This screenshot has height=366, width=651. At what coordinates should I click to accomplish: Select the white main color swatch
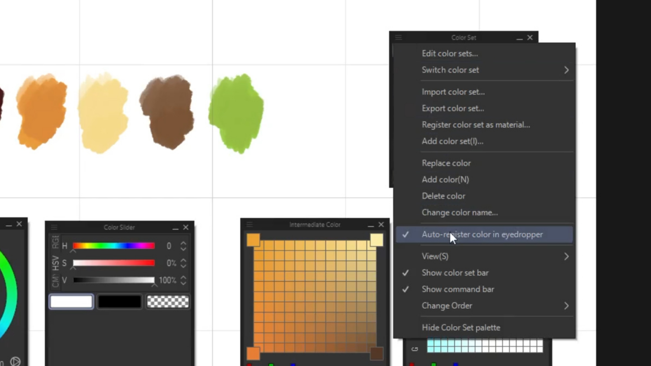71,302
